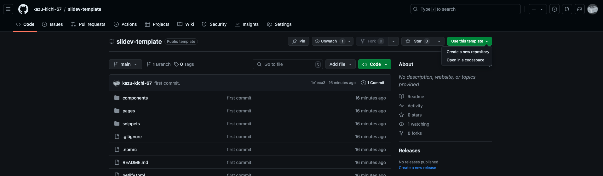Click the pages folder icon
Image resolution: width=603 pixels, height=176 pixels.
click(x=117, y=111)
